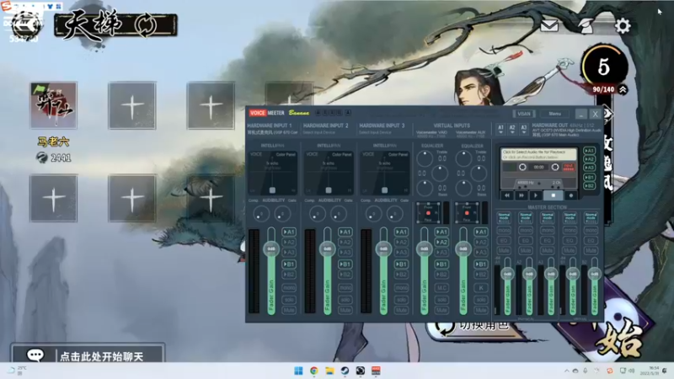
Task: Select device for Hardware Input 1
Action: [272, 133]
